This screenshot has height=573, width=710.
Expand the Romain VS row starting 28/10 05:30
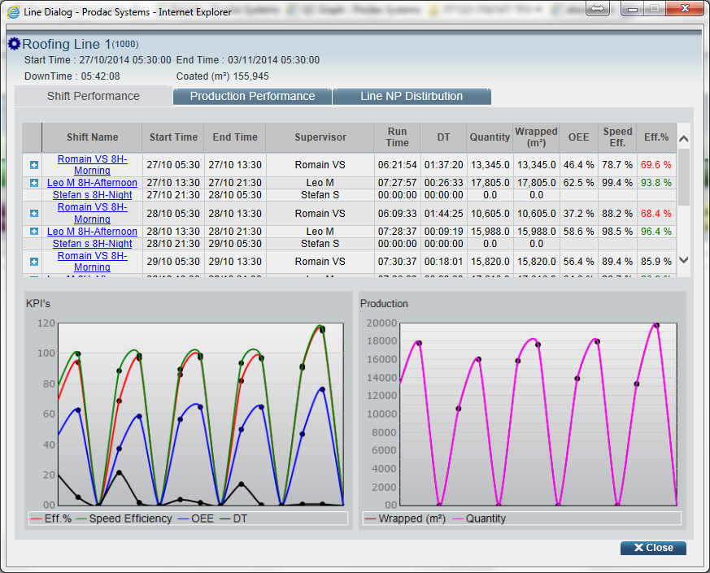coord(34,214)
